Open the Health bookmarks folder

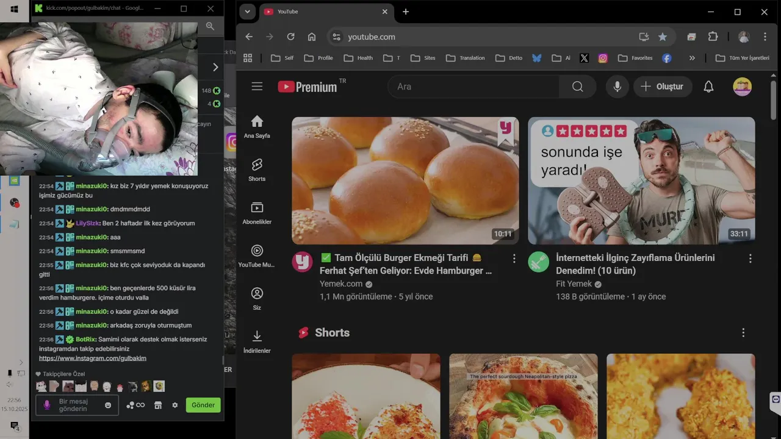coord(358,58)
